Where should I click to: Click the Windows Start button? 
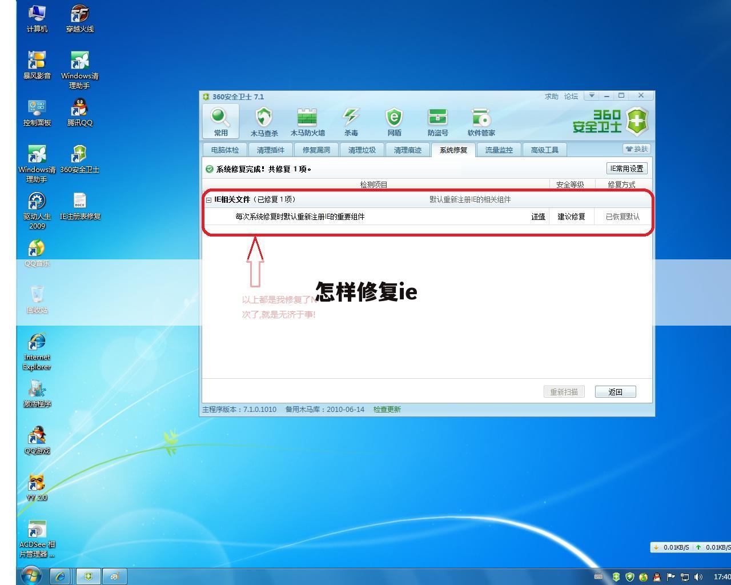pyautogui.click(x=31, y=576)
